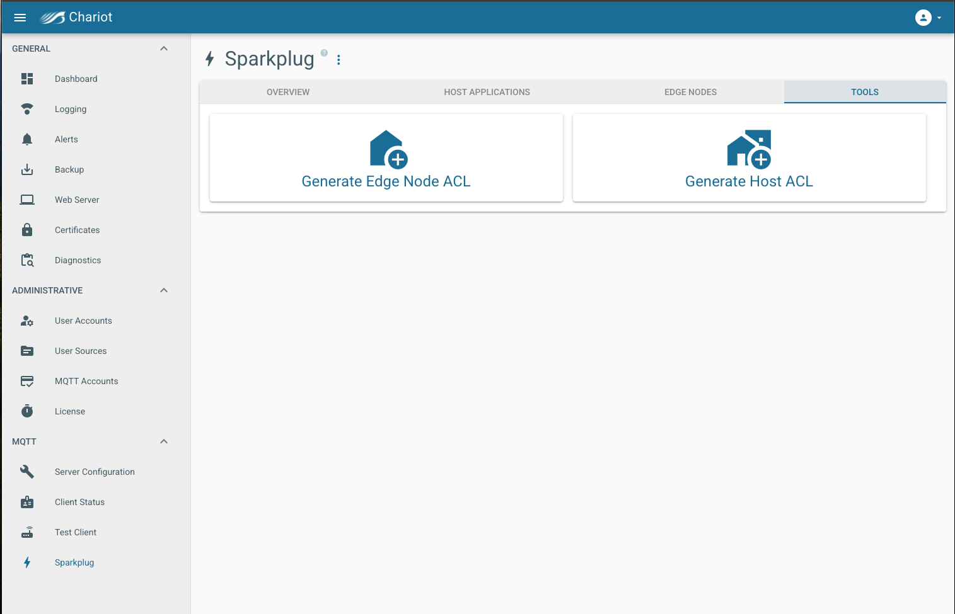Screen dimensions: 955x614
Task: Collapse the ADMINISTRATIVE section
Action: 164,290
